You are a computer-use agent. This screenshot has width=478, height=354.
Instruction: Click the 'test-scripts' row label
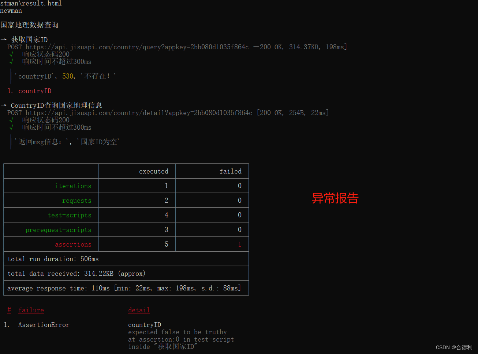[70, 215]
